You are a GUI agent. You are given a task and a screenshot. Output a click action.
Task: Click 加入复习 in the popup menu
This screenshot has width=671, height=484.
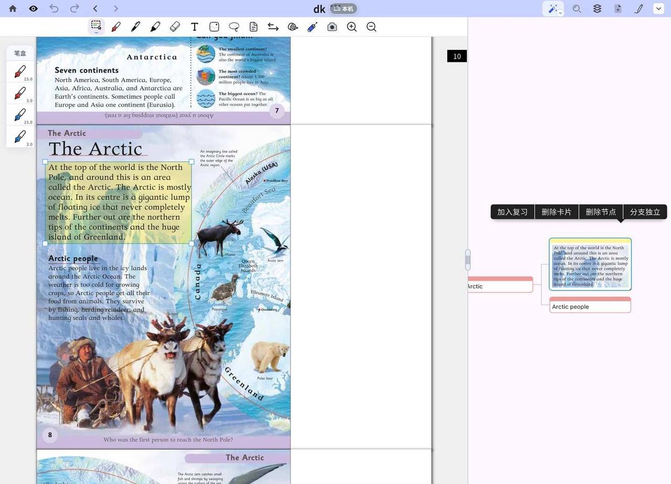click(512, 212)
